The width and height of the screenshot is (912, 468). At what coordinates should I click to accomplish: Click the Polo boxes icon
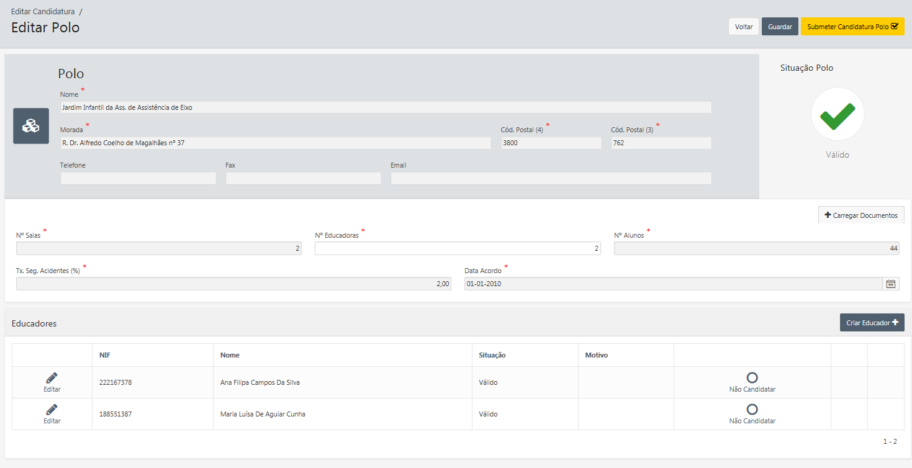pyautogui.click(x=31, y=126)
